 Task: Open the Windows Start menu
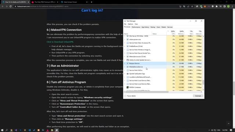[x=2, y=130]
